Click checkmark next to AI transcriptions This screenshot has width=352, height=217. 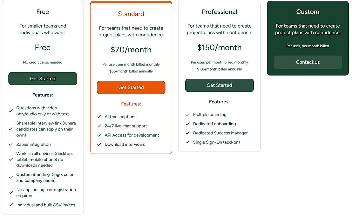pyautogui.click(x=99, y=117)
